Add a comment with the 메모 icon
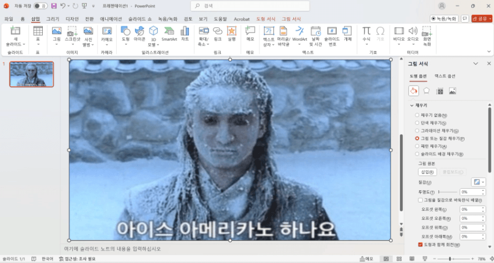494x263 pixels. pyautogui.click(x=250, y=31)
